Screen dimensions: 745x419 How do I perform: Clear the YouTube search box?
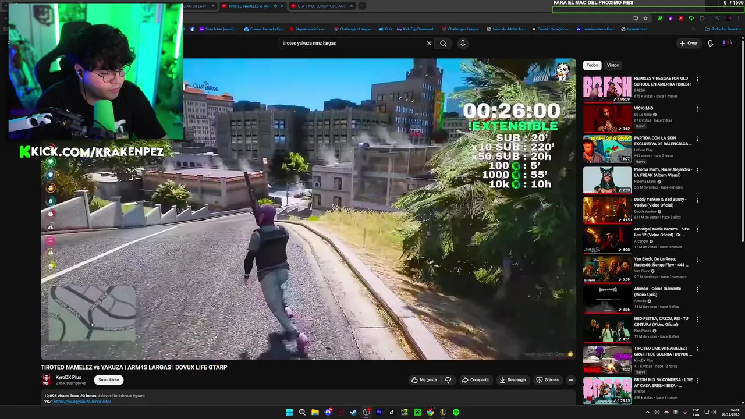tap(429, 43)
